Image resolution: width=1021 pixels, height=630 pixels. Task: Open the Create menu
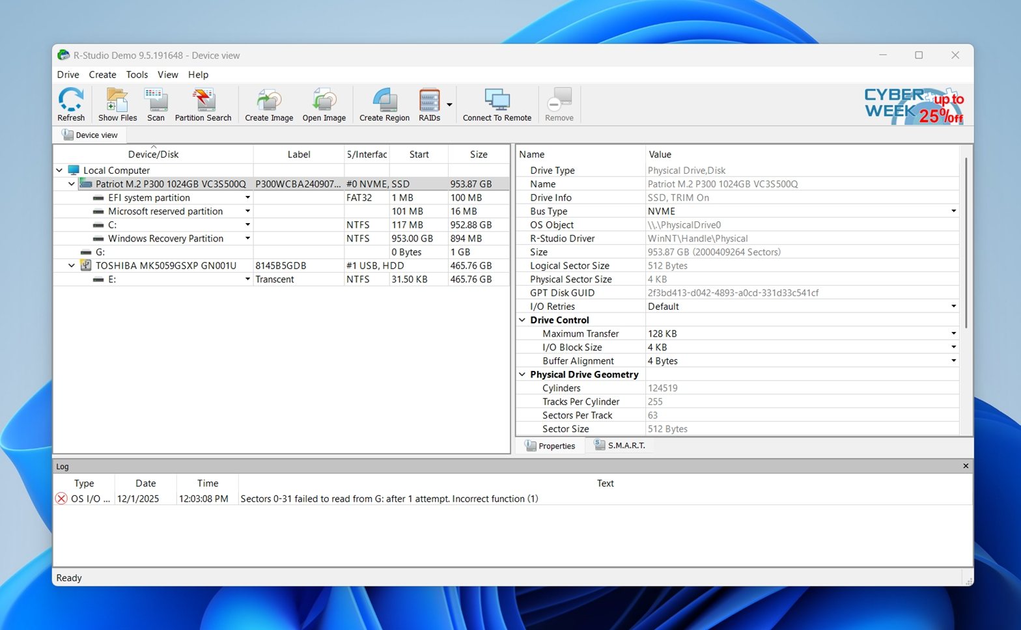tap(103, 75)
